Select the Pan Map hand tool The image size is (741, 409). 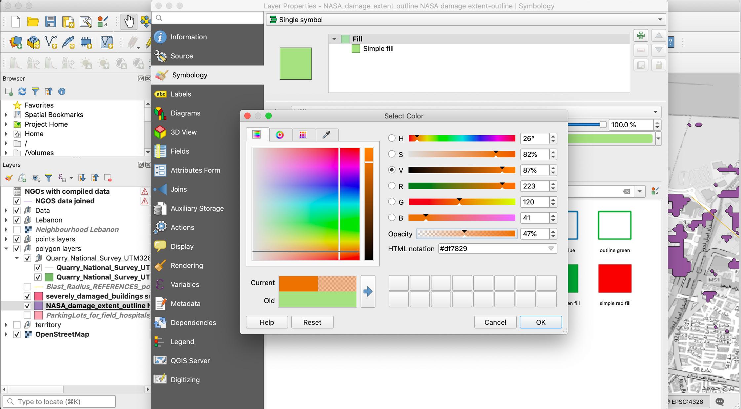(x=129, y=22)
